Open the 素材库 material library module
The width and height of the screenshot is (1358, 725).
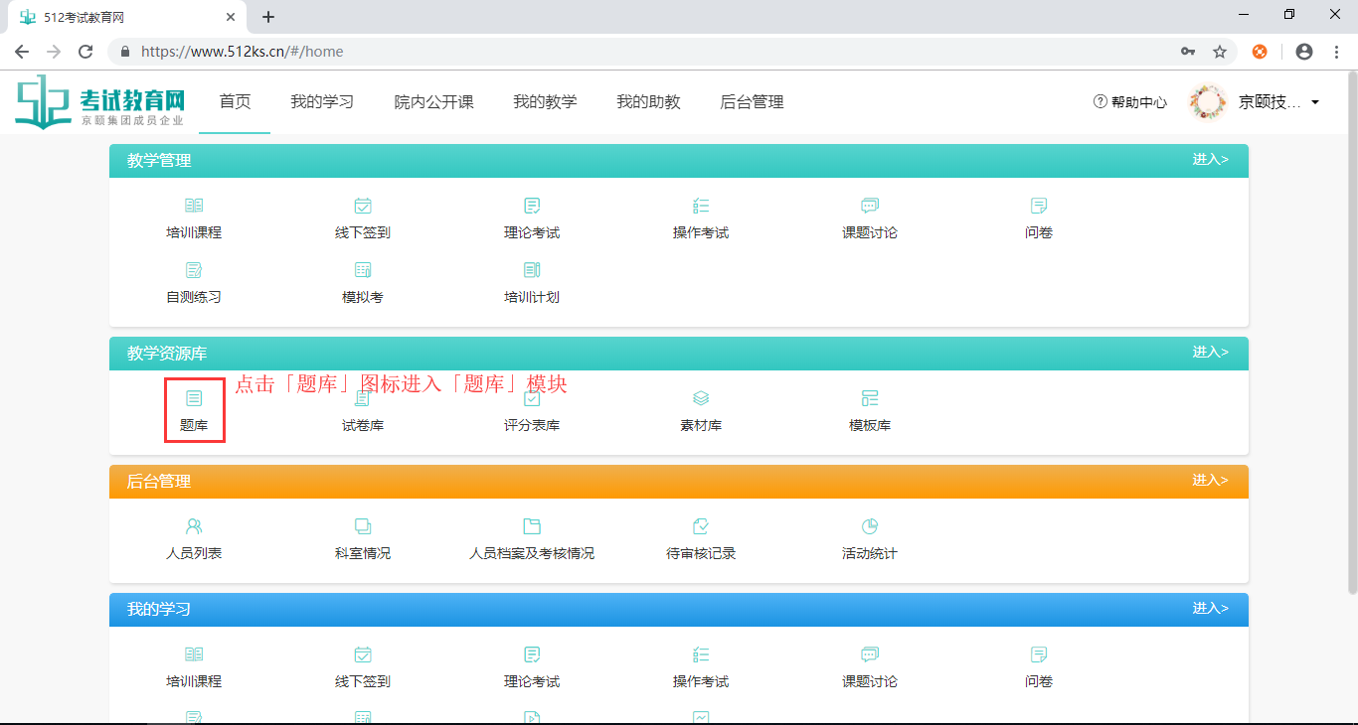(x=700, y=409)
